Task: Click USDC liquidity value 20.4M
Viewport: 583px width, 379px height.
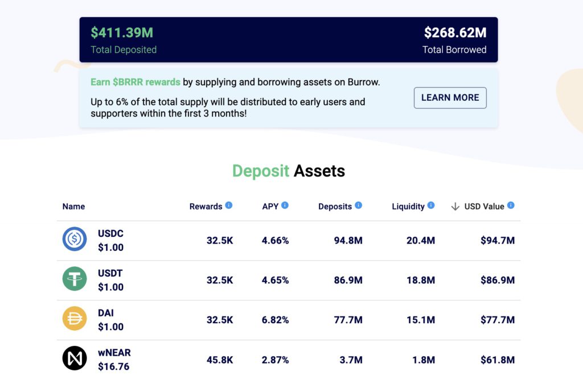Action: click(x=421, y=241)
